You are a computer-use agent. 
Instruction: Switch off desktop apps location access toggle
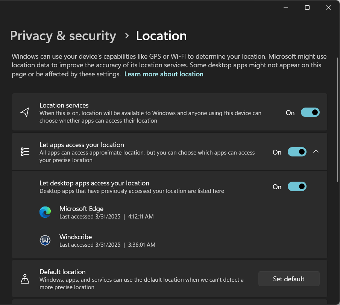pos(297,187)
